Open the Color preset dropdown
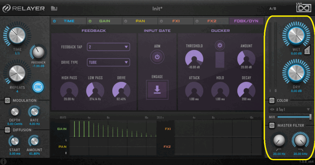This screenshot has width=315, height=165. point(291,109)
